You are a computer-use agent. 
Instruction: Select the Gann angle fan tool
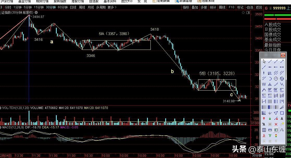(x=264, y=113)
